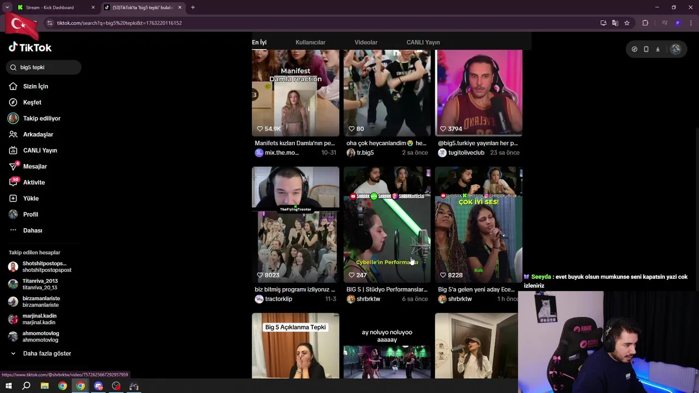Screen dimensions: 699x393
Task: Open Shotshitpostops followed account
Action: pos(40,266)
